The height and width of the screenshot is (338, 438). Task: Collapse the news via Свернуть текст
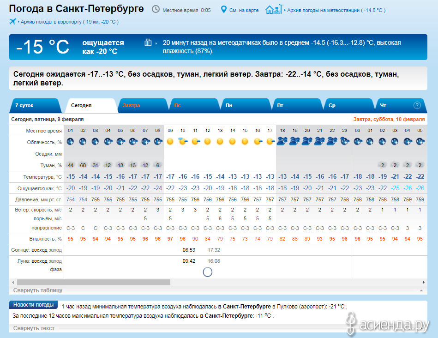click(34, 328)
